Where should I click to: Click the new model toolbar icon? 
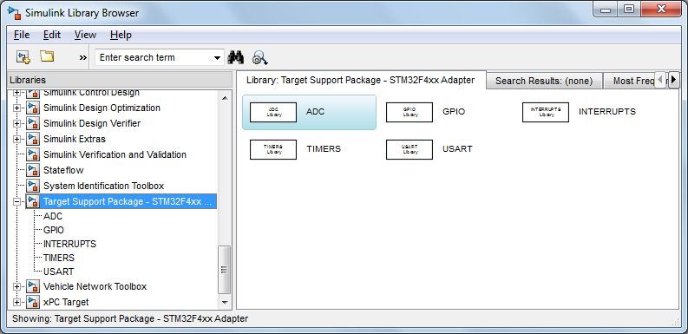pos(23,57)
